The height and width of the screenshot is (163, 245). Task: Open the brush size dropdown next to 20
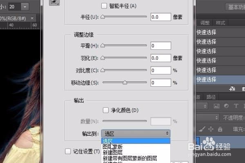[25, 7]
